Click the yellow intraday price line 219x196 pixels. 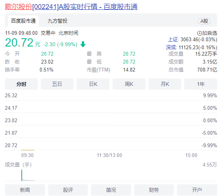tap(28, 150)
